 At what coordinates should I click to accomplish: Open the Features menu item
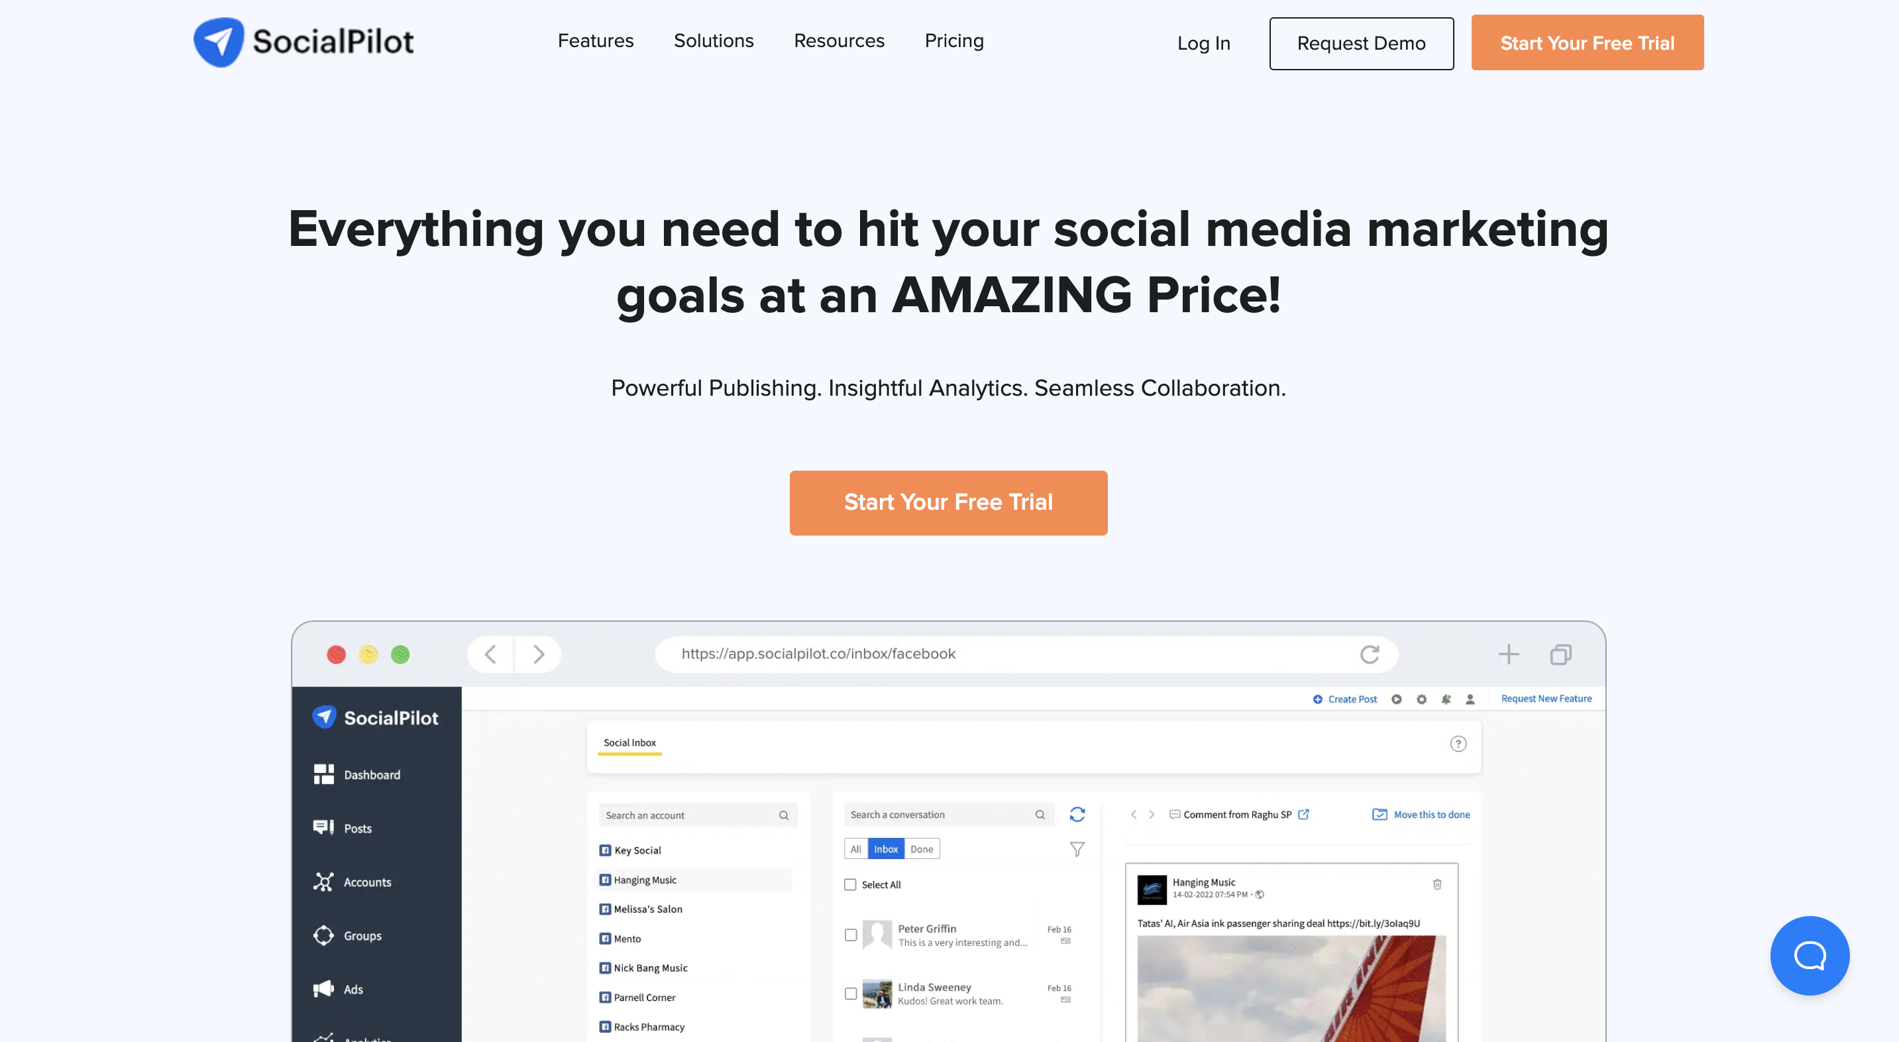[595, 41]
